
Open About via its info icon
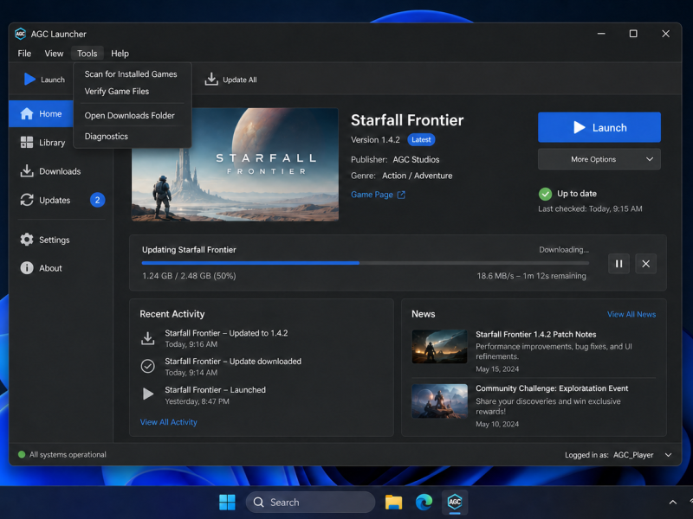click(27, 268)
